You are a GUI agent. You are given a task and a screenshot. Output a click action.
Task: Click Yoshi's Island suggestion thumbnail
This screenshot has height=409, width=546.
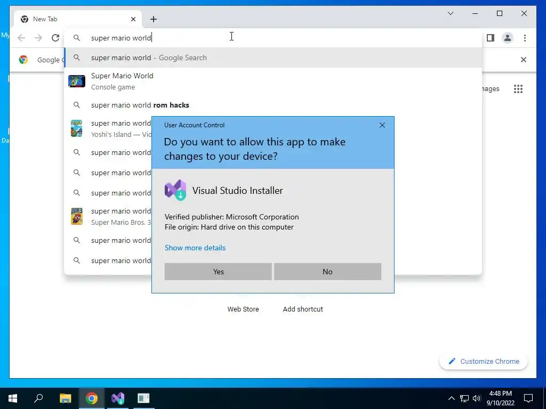(77, 128)
